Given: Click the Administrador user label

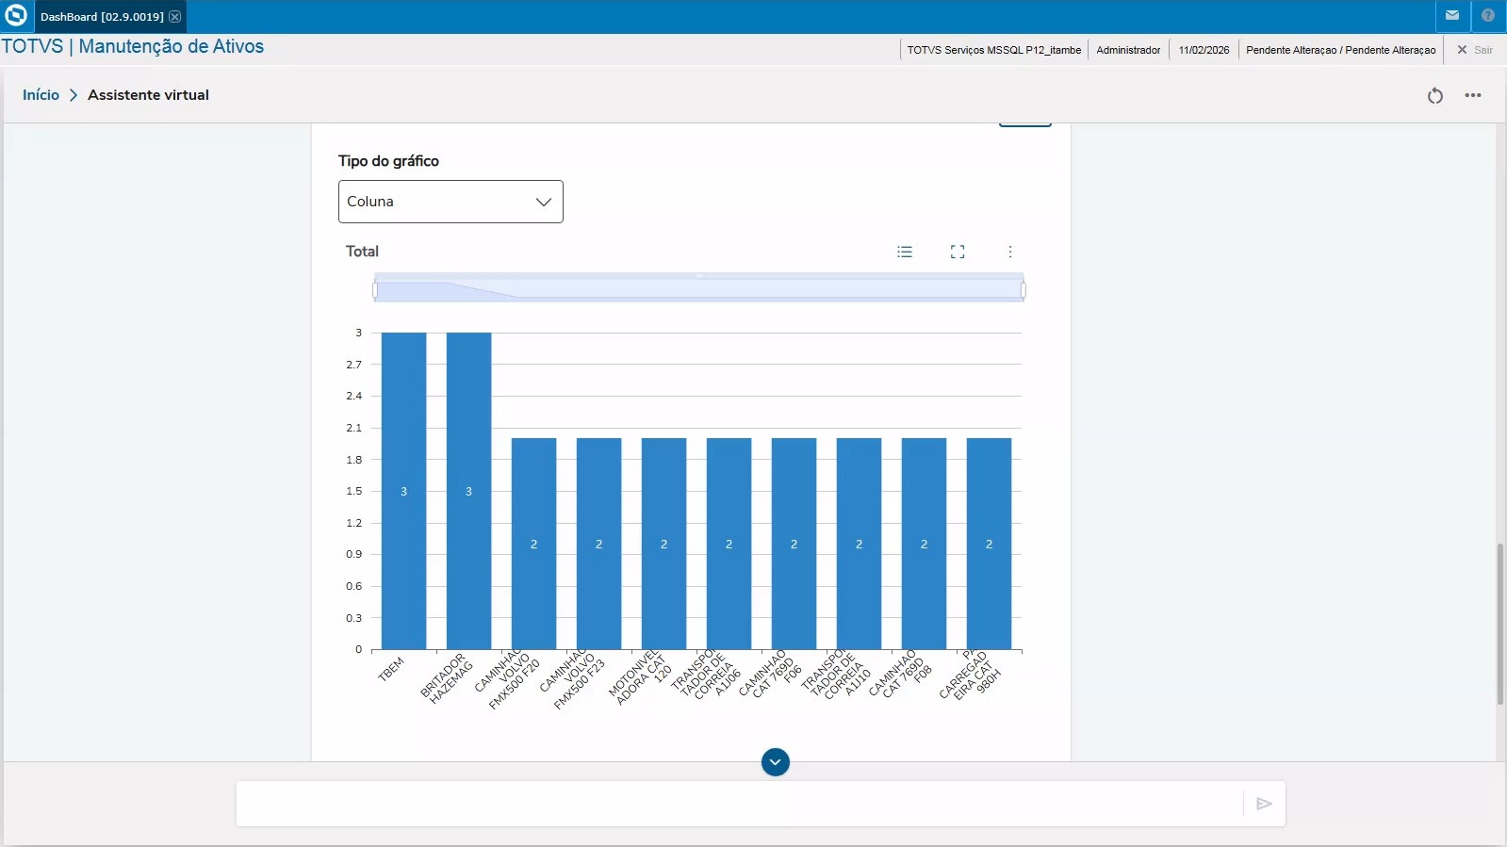Looking at the screenshot, I should click(x=1128, y=50).
